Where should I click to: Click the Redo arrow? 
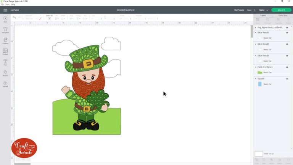pos(19,18)
